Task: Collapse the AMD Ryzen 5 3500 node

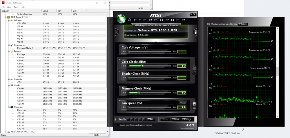Action: pyautogui.click(x=6, y=17)
